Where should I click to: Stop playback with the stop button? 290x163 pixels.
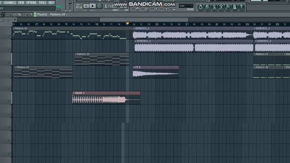coord(92,6)
